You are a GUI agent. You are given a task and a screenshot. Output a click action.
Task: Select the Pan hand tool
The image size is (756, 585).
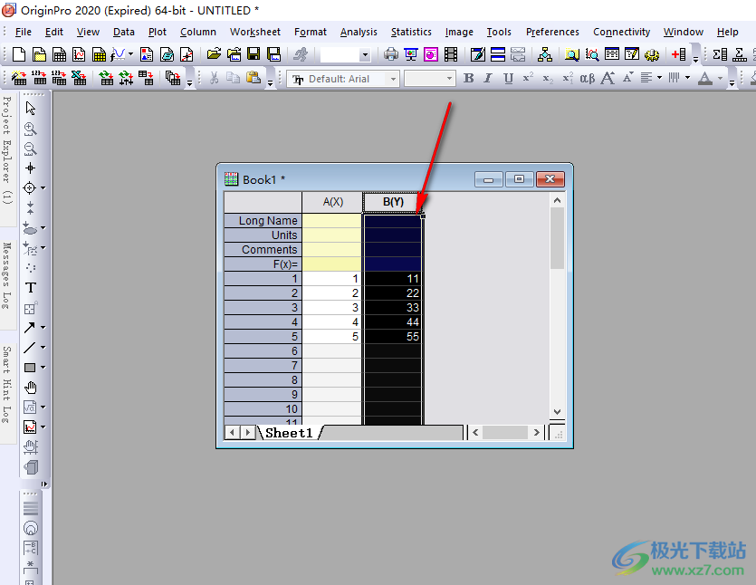[31, 388]
